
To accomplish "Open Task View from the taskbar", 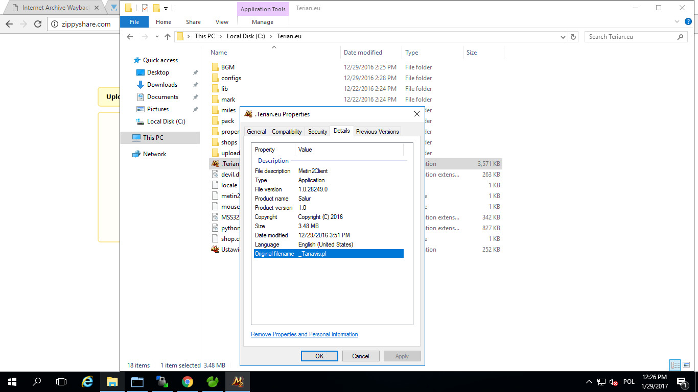I will (x=61, y=381).
